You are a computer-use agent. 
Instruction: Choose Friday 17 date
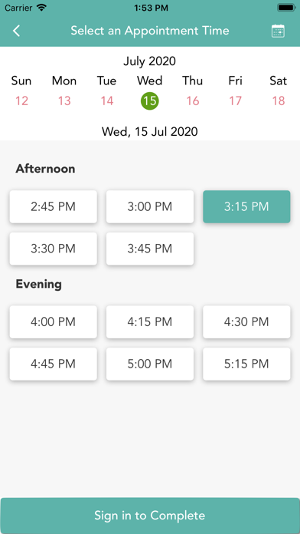point(235,101)
